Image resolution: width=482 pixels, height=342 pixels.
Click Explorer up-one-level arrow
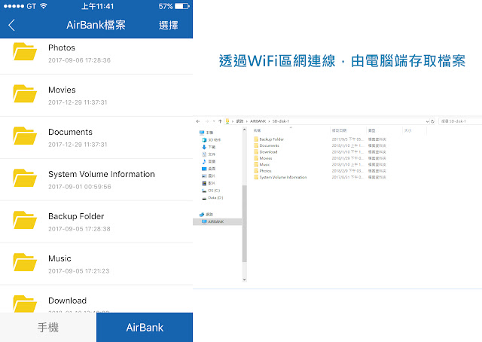click(x=220, y=121)
